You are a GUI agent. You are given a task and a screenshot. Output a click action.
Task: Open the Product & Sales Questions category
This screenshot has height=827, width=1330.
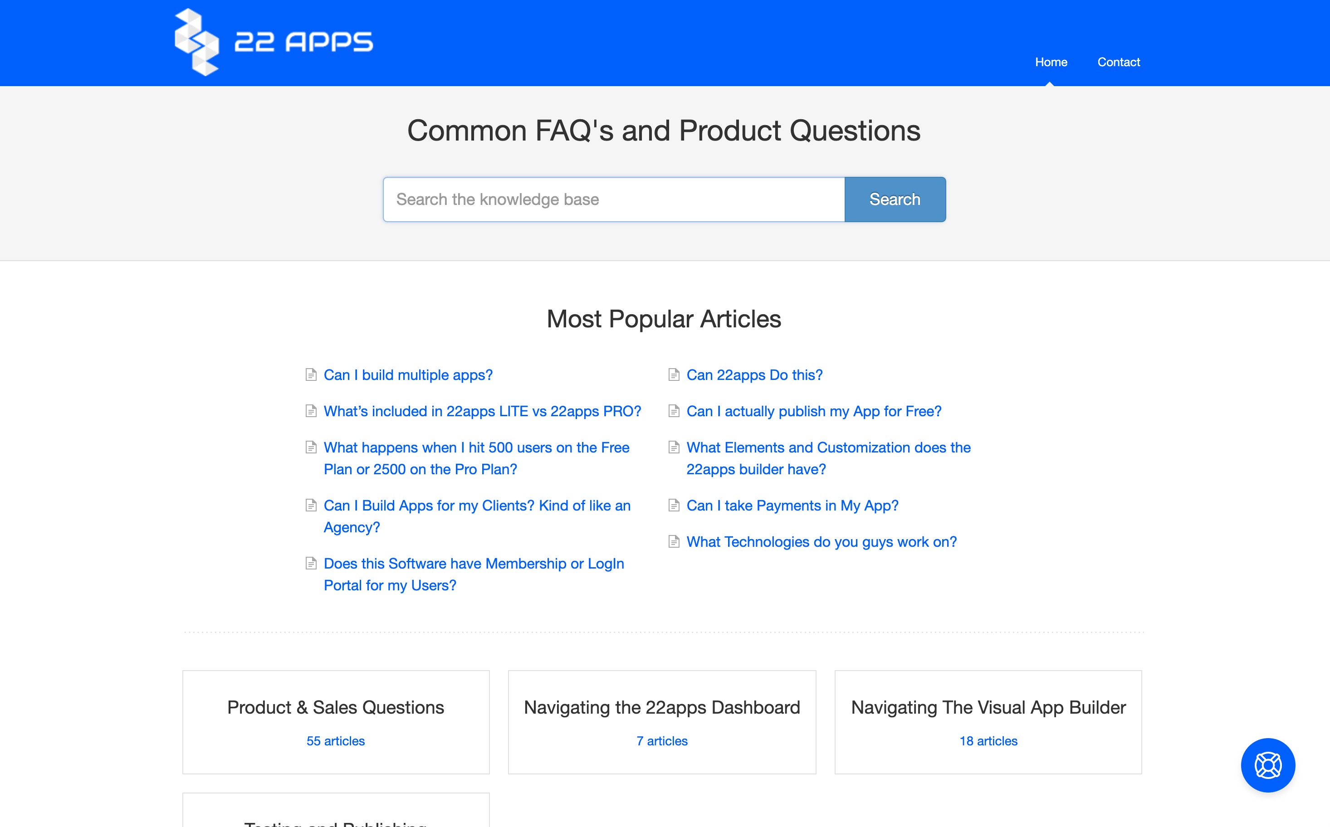coord(335,707)
